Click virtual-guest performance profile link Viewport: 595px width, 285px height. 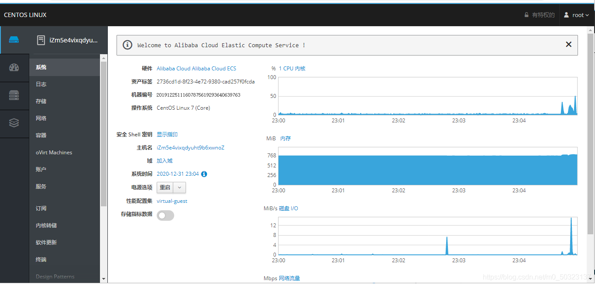tap(172, 201)
